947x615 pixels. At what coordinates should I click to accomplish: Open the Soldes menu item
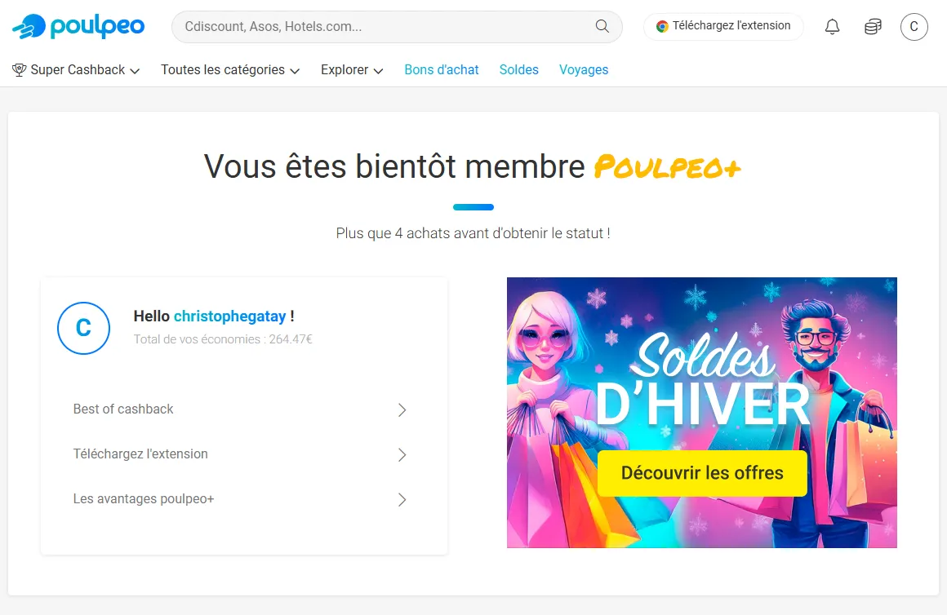click(x=518, y=70)
